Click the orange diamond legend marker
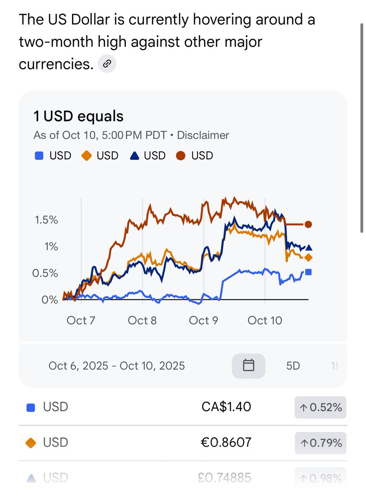 point(85,156)
